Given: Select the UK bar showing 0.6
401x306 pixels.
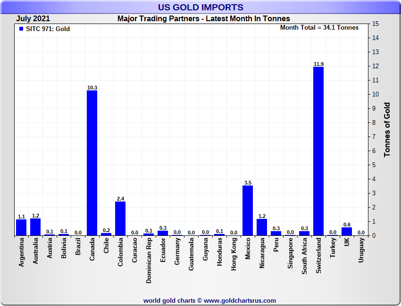Looking at the screenshot, I should click(x=347, y=231).
